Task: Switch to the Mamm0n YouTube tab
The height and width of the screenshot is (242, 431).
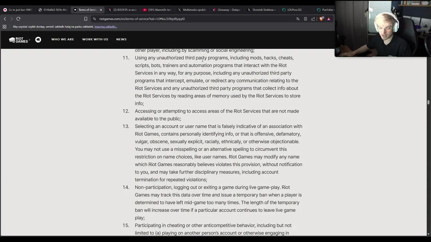Action: 157,10
